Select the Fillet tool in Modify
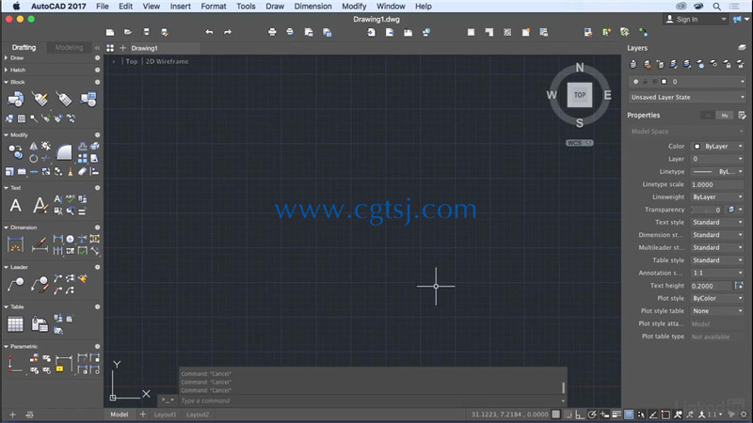 [x=64, y=152]
